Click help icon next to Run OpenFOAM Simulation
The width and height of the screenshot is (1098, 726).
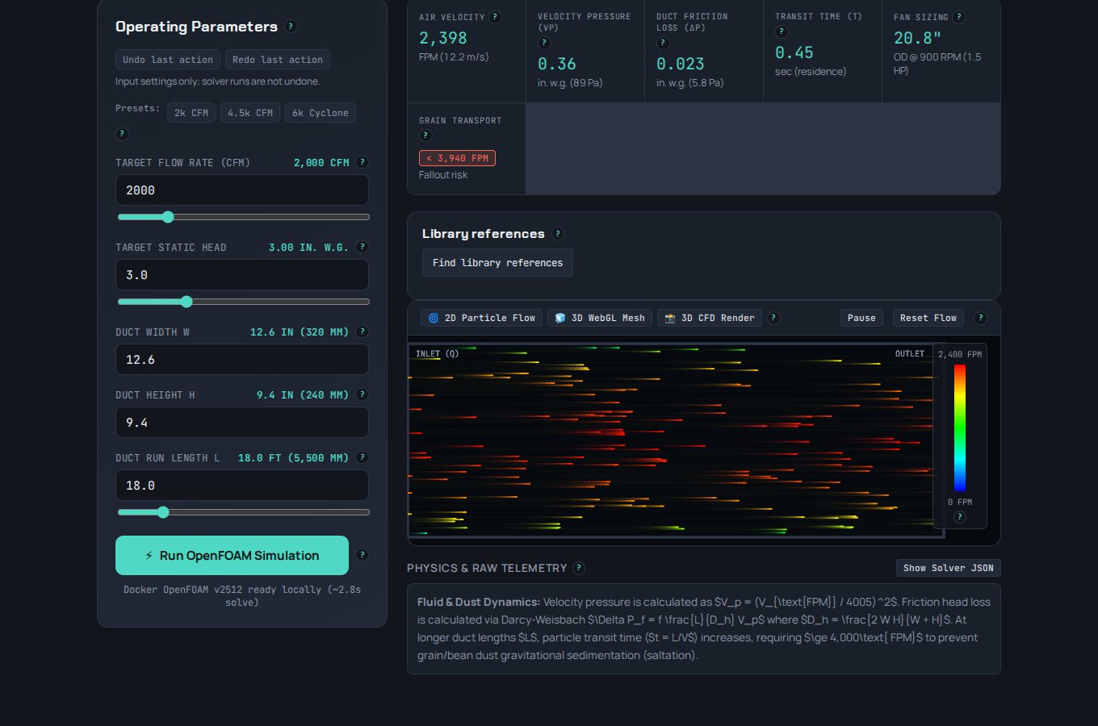362,555
